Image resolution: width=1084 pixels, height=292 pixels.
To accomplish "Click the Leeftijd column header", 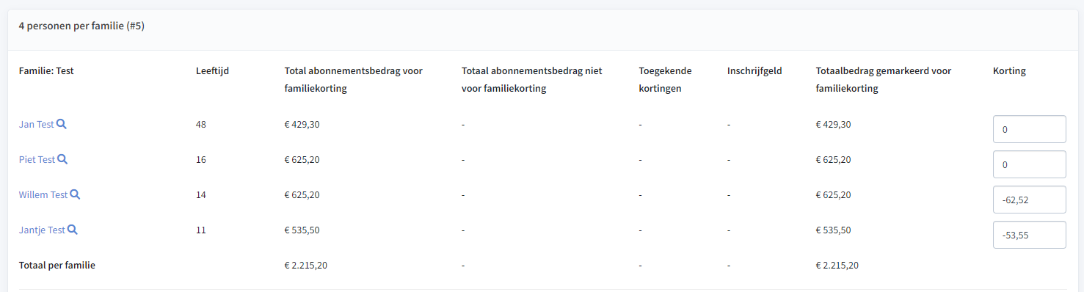I will pyautogui.click(x=213, y=71).
